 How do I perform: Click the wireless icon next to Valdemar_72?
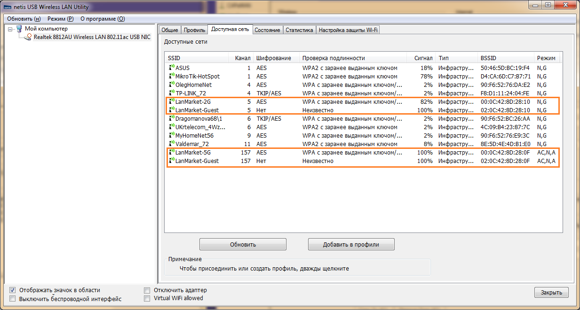(171, 144)
